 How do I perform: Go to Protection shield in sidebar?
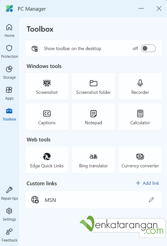click(9, 52)
